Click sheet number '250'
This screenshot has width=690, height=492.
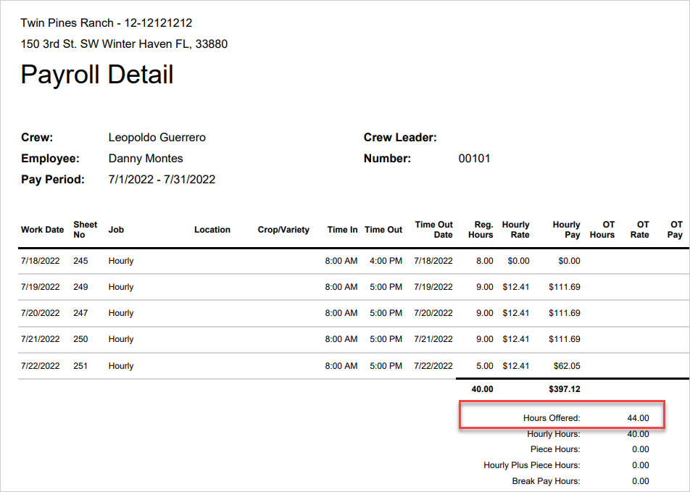coord(80,339)
